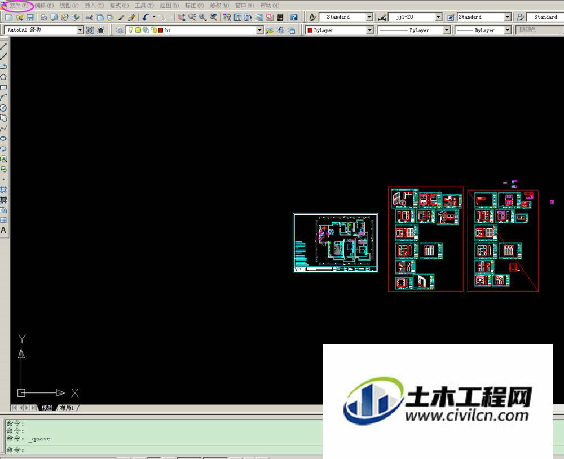Open the DesignCenter icon
This screenshot has height=459, width=564.
238,17
